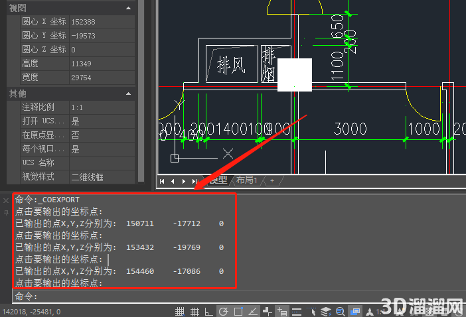Edit 圆心 Y 坐标 value -19573

click(x=102, y=36)
